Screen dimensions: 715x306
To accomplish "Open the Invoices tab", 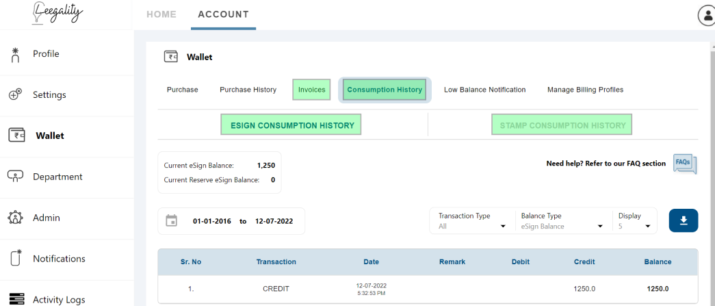I will coord(311,90).
